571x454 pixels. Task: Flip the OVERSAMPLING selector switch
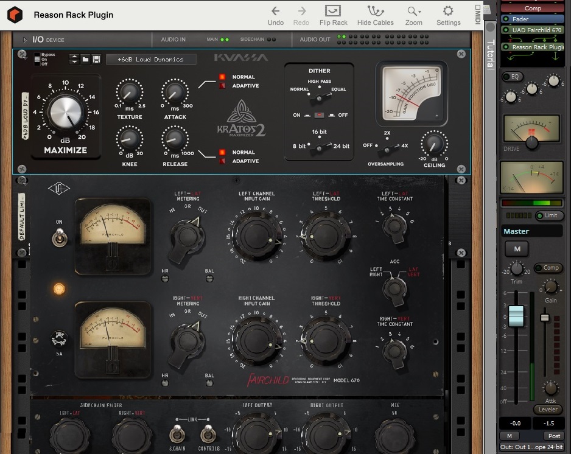tap(387, 149)
